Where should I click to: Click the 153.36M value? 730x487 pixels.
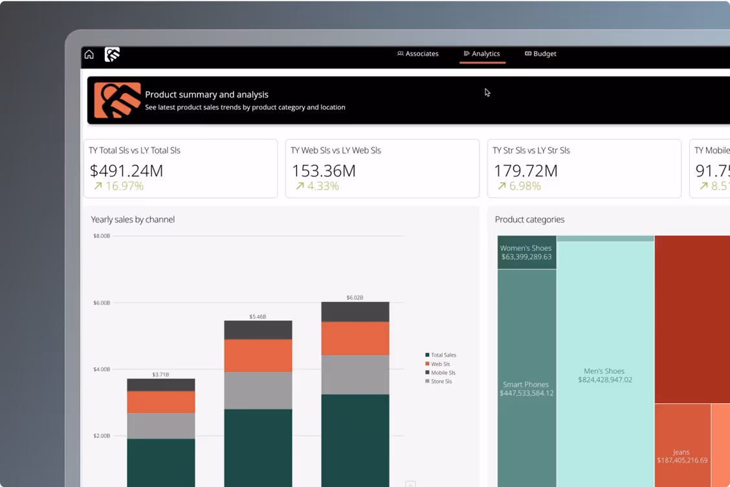[x=324, y=171]
